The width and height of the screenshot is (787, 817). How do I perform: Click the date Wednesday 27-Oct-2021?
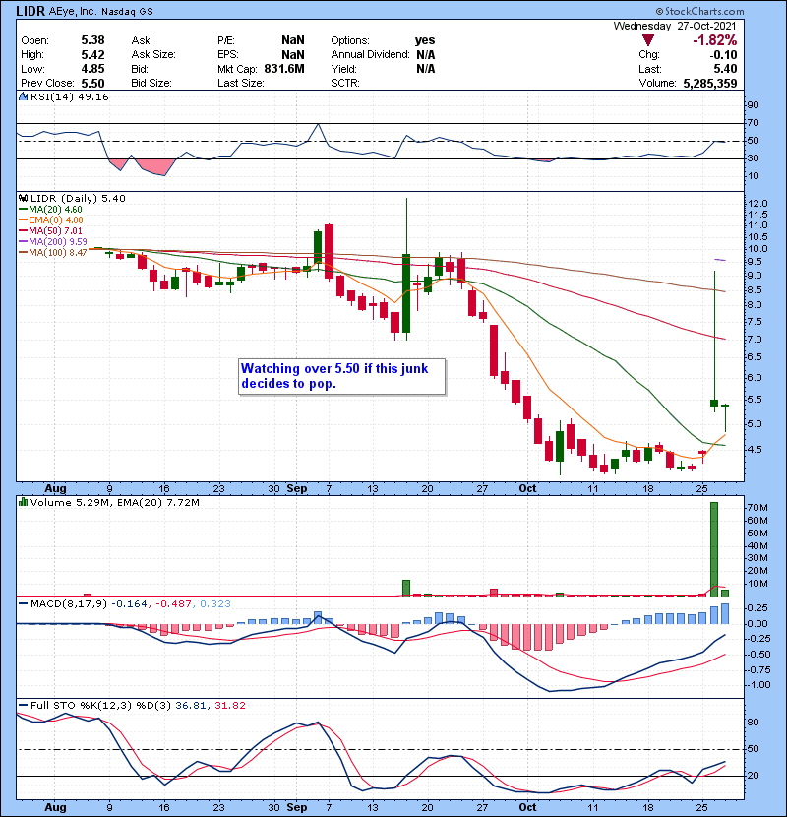tap(675, 26)
